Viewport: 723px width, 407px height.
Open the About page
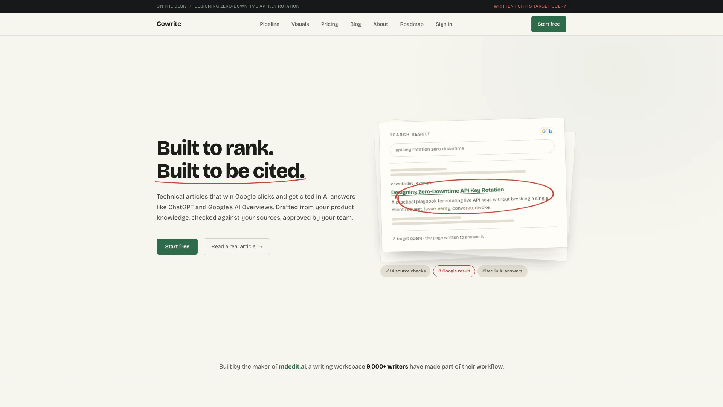coord(380,24)
